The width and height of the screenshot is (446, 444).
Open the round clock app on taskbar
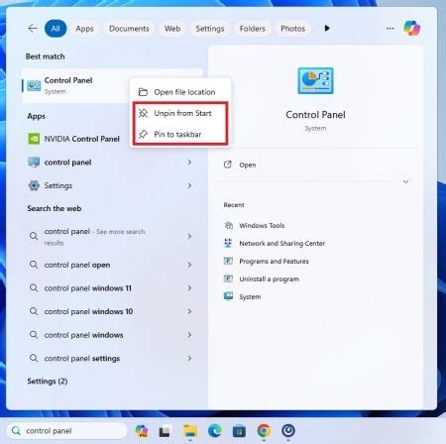pos(288,431)
